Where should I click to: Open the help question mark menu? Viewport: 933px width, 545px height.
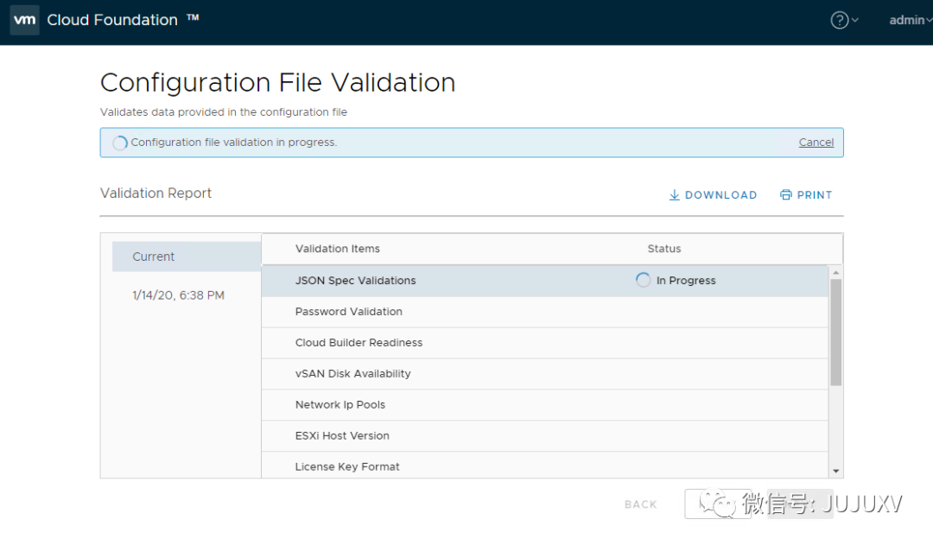pyautogui.click(x=840, y=20)
